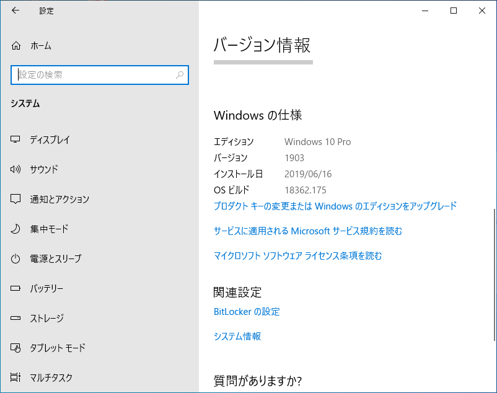497x393 pixels.
Task: Click the Home house icon
Action: [x=16, y=46]
